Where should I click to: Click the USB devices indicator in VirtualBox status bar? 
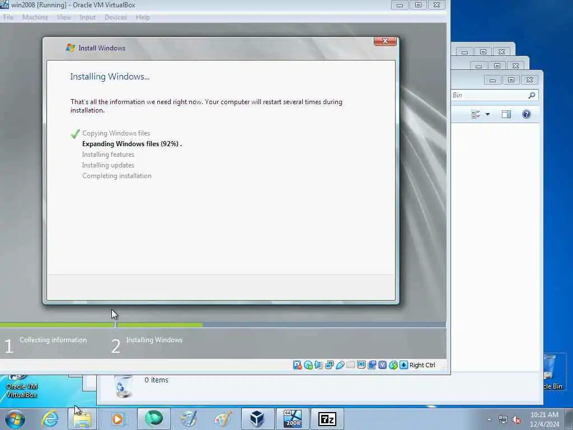pyautogui.click(x=340, y=365)
